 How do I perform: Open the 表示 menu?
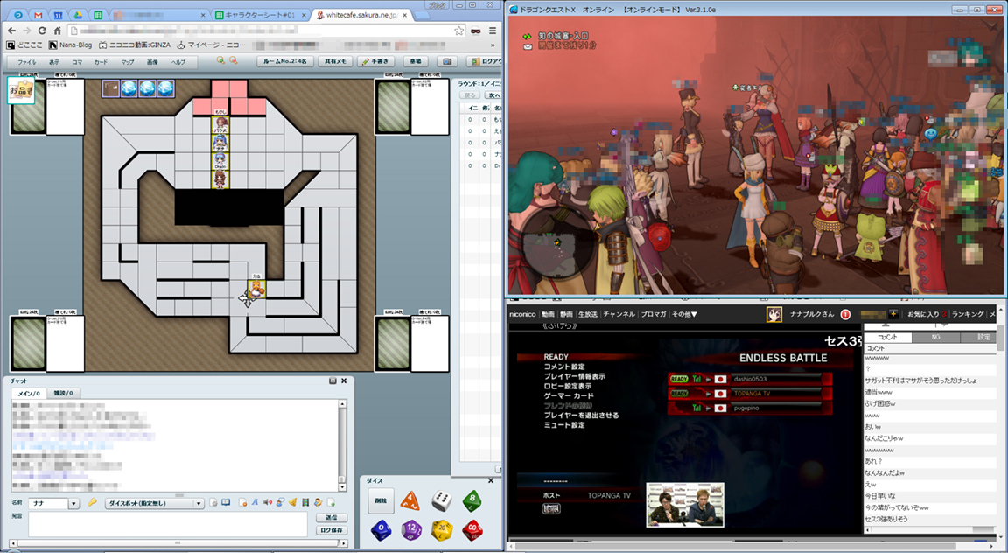pos(54,62)
